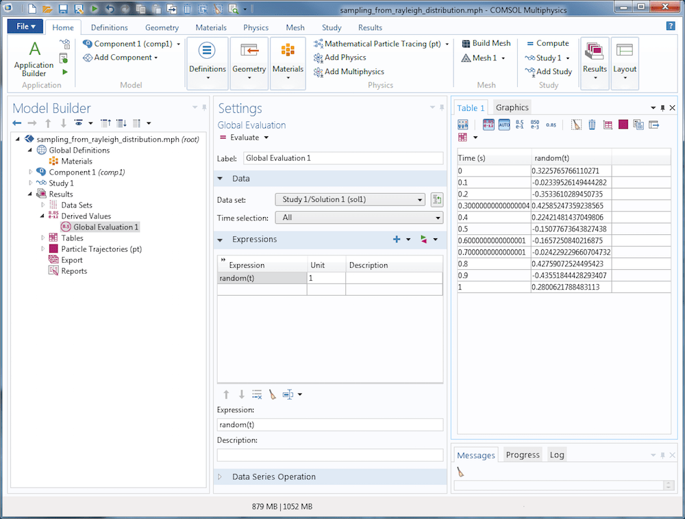Open the Results ribbon tab
685x519 pixels.
(x=370, y=27)
